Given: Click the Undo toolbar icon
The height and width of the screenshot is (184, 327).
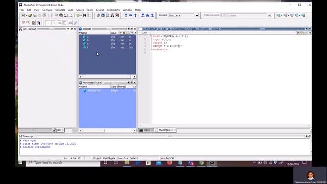Looking at the screenshot, I should pos(66,15).
